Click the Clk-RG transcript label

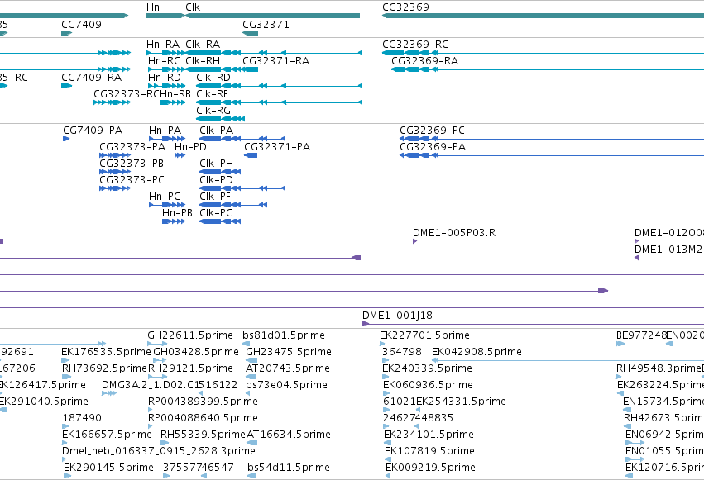tap(213, 111)
